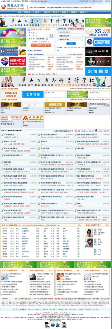Click the 汇钻投资顾问 advertisement banner
The width and height of the screenshot is (112, 329).
click(13, 52)
